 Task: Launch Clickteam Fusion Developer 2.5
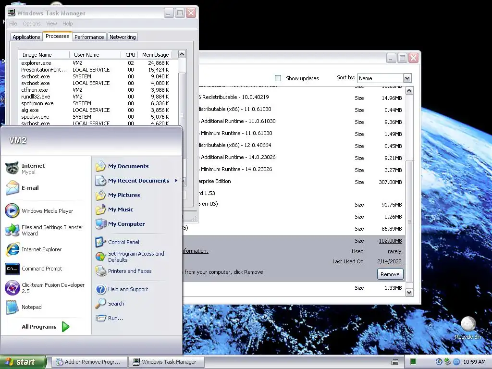coord(45,288)
